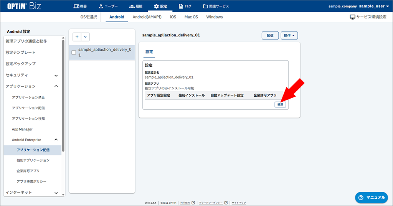Check the sample_apliaction_delivery_01 checkbox
393x206 pixels.
point(74,53)
